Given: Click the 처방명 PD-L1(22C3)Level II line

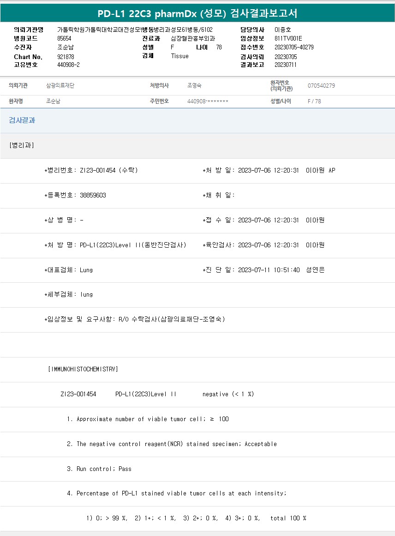Looking at the screenshot, I should pos(115,245).
